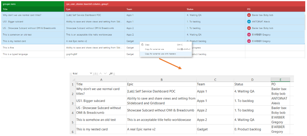This screenshot has width=307, height=136.
Task: Click B'ARBIER Gregory avatar in nested card row
Action: [x=249, y=41]
